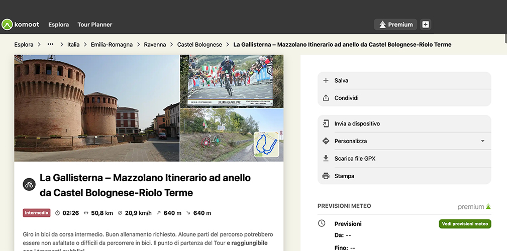The width and height of the screenshot is (507, 251).
Task: Click the Invia a dispositivo icon
Action: (326, 123)
